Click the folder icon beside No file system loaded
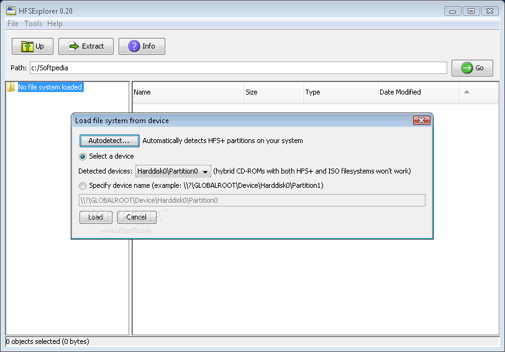The image size is (505, 352). click(x=11, y=87)
